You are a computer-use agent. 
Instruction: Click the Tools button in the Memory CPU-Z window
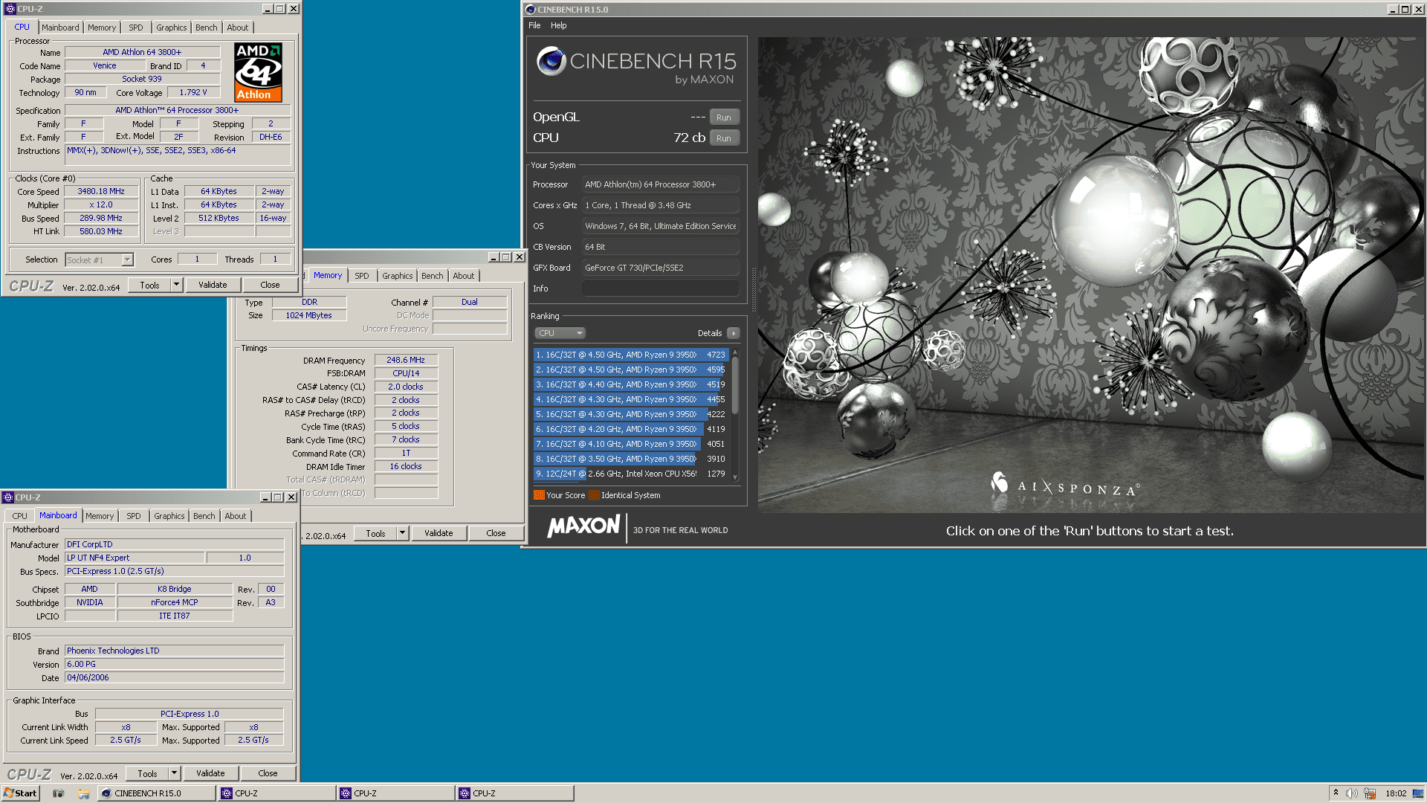click(x=375, y=533)
